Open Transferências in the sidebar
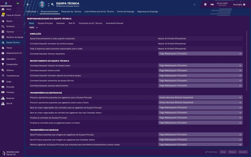The height and width of the screenshot is (157, 251). 3,76
